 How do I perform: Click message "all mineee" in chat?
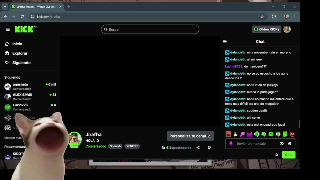254,59
